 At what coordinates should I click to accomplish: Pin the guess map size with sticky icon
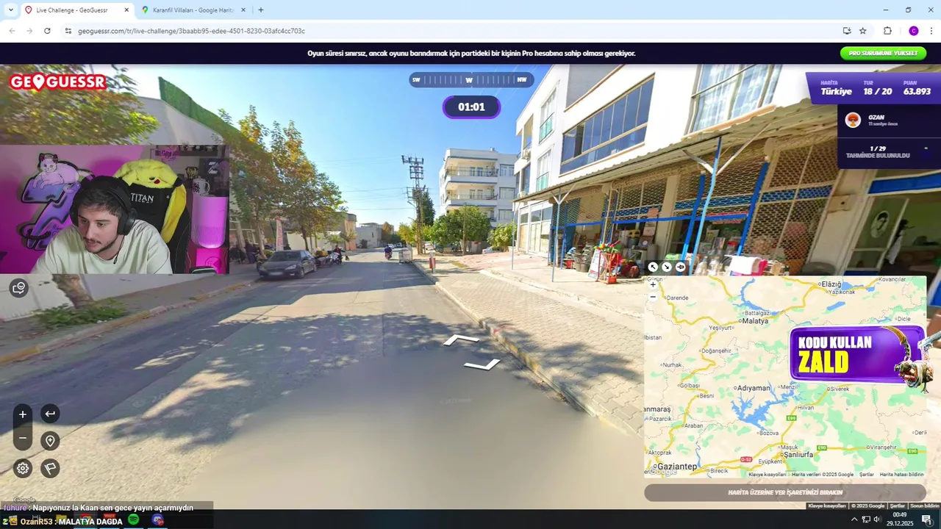click(680, 267)
